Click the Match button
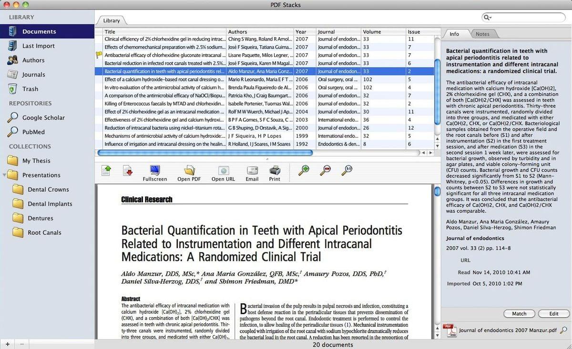The image size is (572, 349). [519, 314]
